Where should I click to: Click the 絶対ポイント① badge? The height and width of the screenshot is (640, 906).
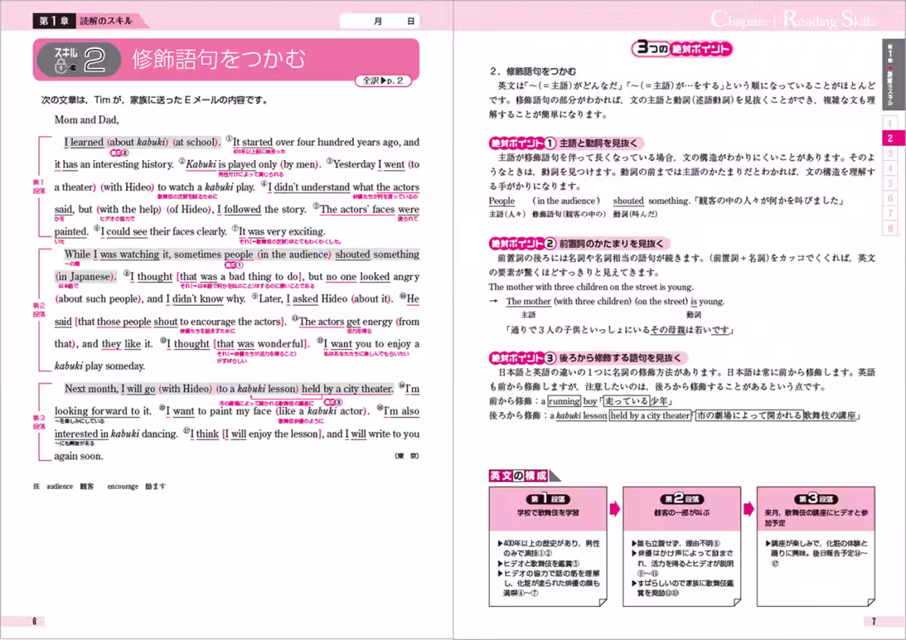pyautogui.click(x=522, y=143)
